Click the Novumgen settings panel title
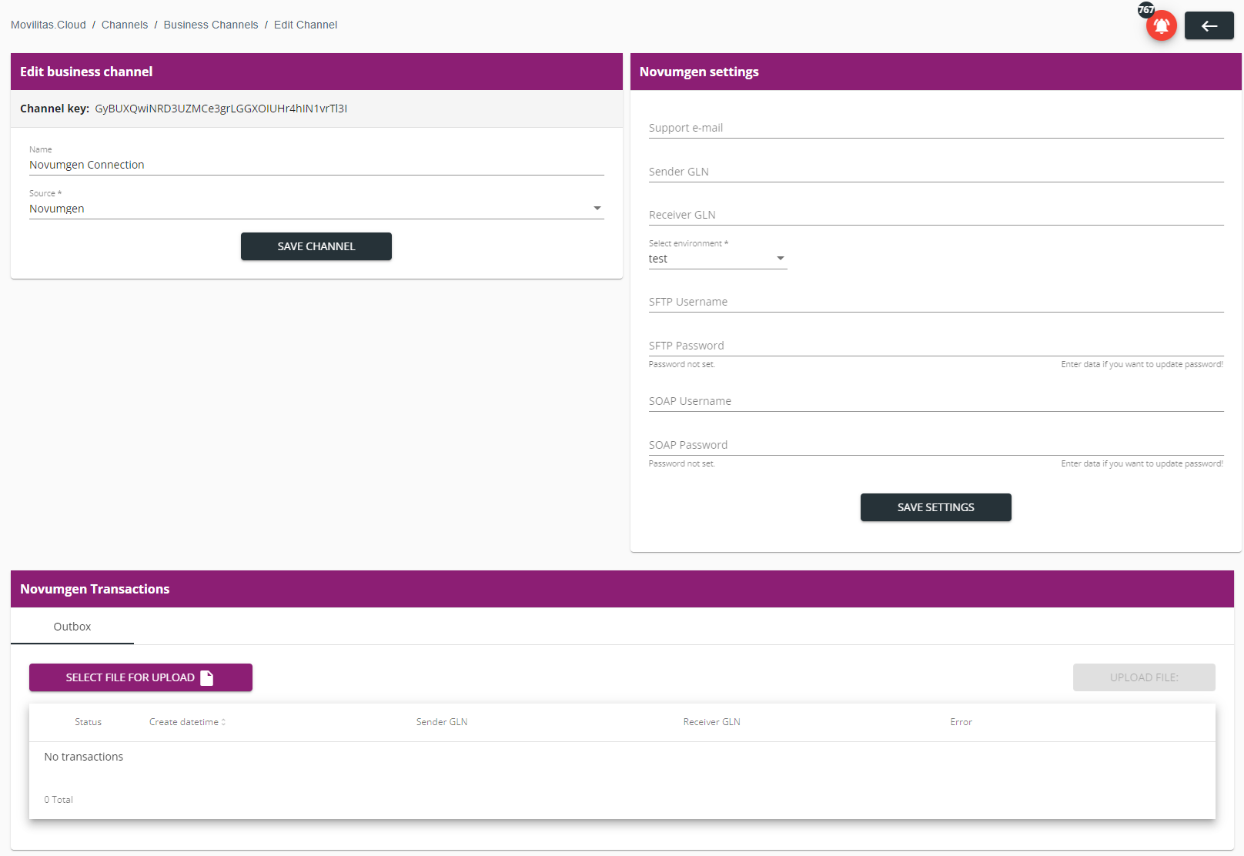The image size is (1244, 856). click(699, 72)
